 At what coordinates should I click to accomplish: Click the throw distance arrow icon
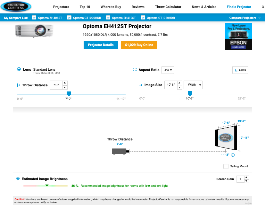tap(19, 85)
